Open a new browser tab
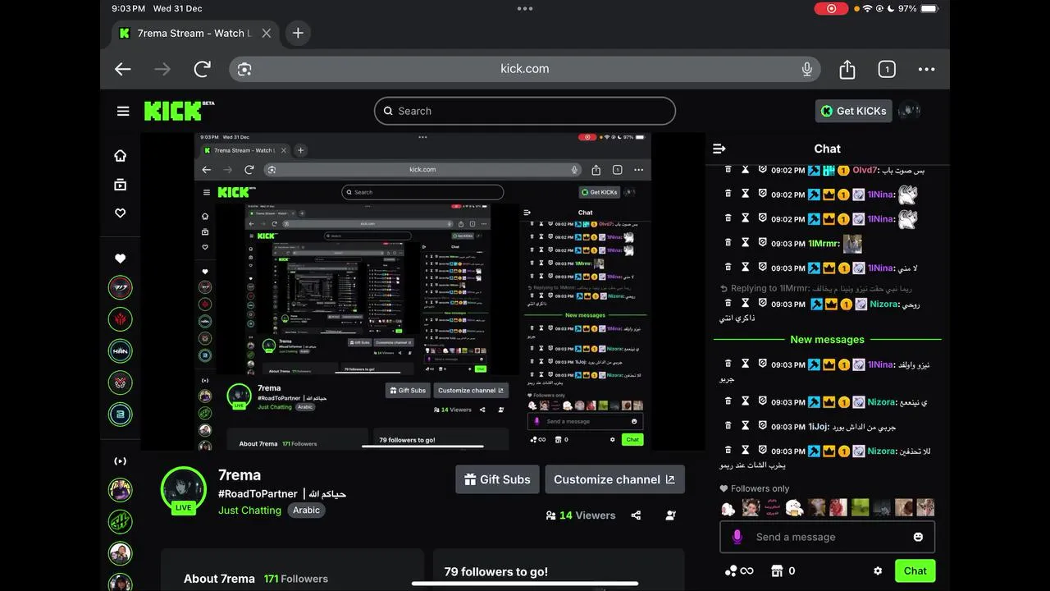Screen dimensions: 1050x591 click(x=298, y=33)
